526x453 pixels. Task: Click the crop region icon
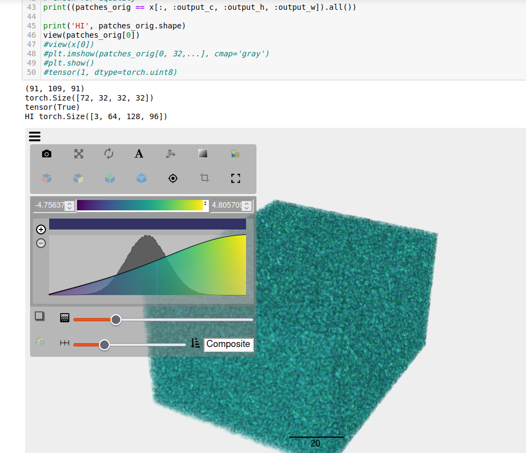(x=204, y=178)
